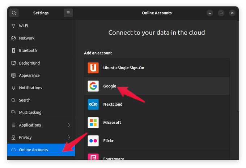The image size is (246, 168).
Task: Click the Microsoft four-square logo
Action: click(93, 123)
